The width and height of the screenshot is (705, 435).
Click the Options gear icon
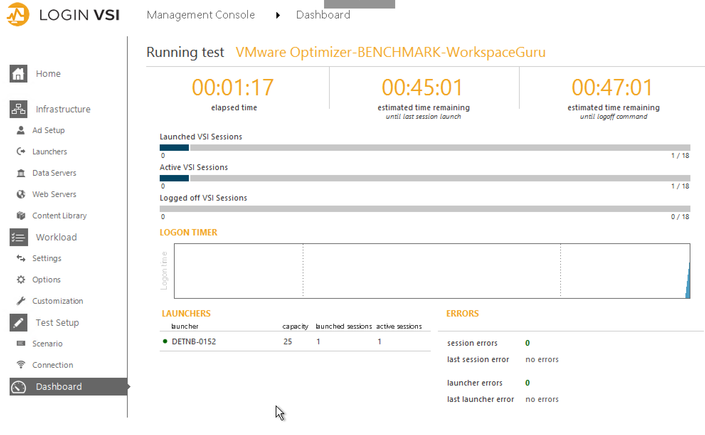tap(21, 280)
